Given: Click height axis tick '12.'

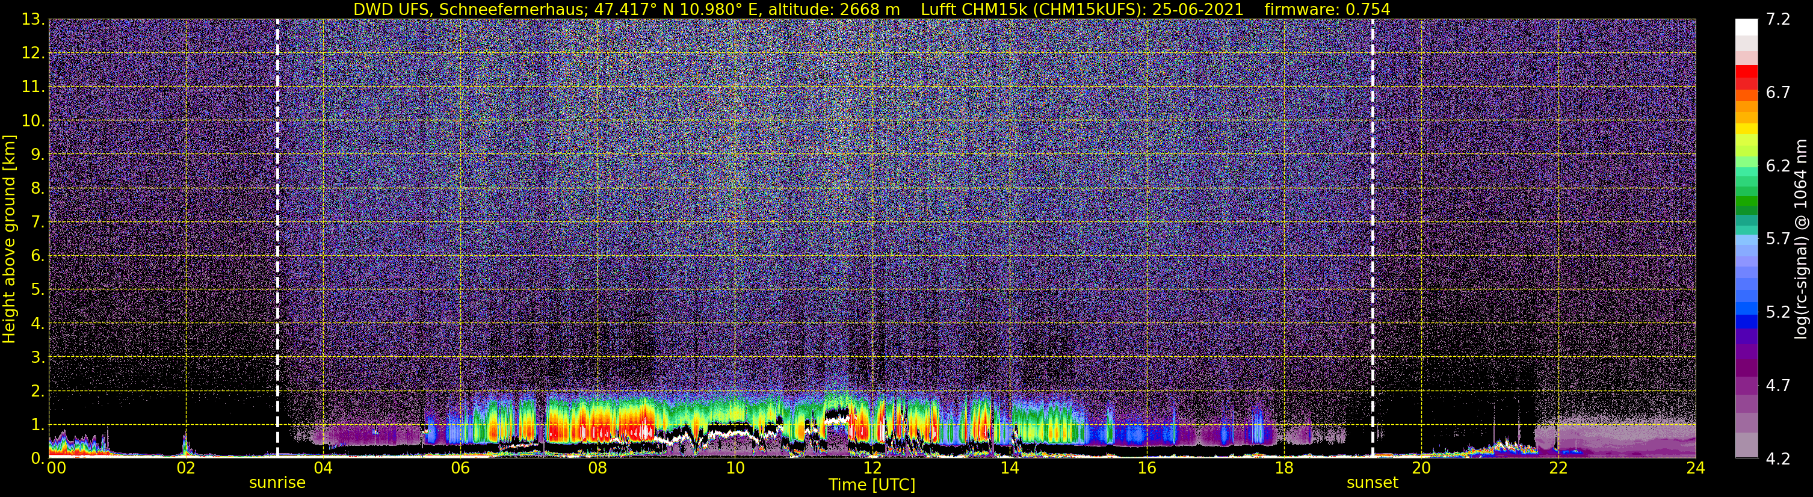Looking at the screenshot, I should click(x=33, y=54).
